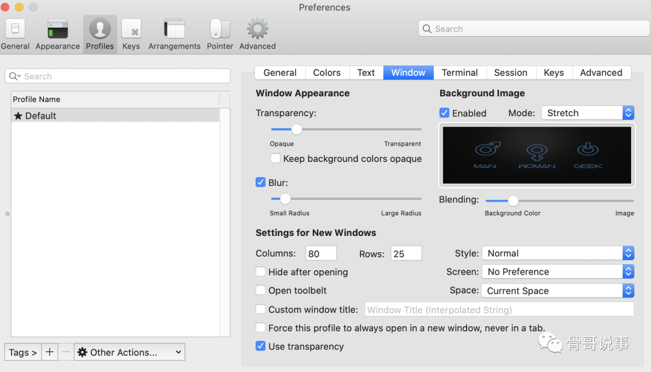Switch to the profile General tab
The image size is (651, 372).
[280, 73]
